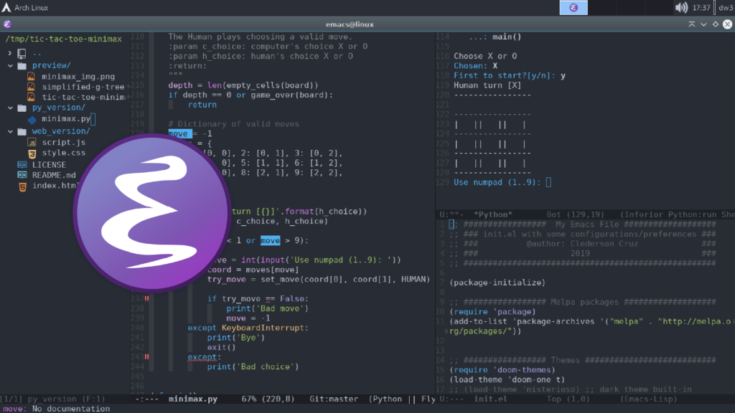The width and height of the screenshot is (735, 413).
Task: Open index.html from the file tree
Action: pyautogui.click(x=55, y=186)
